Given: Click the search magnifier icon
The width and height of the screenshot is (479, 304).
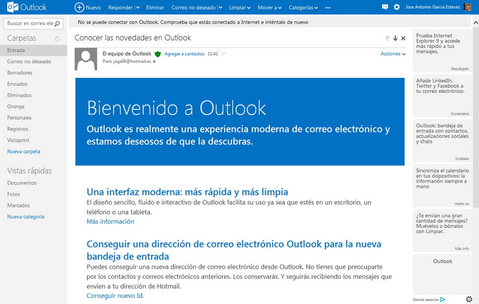Looking at the screenshot, I should (x=57, y=23).
